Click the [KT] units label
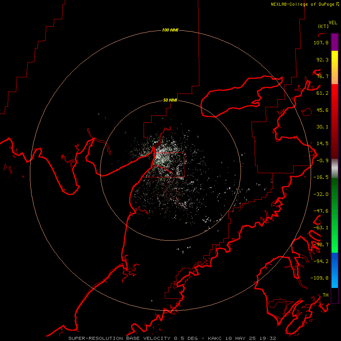The image size is (341, 341). tap(324, 26)
